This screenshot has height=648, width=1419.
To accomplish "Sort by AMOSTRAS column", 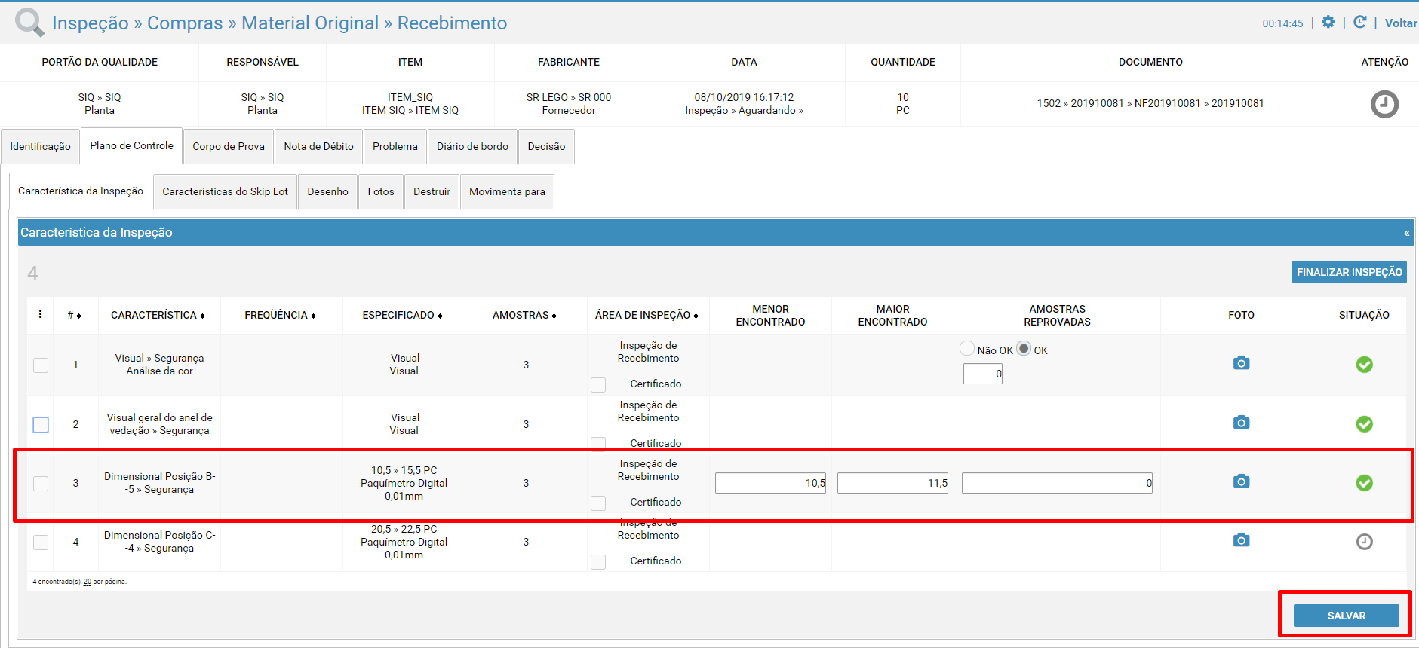I will 524,315.
